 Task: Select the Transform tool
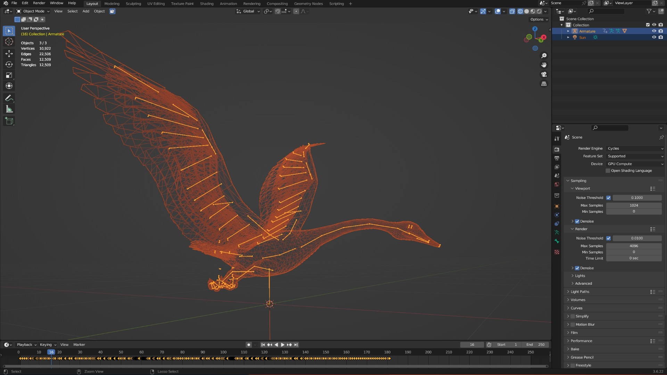pos(9,86)
